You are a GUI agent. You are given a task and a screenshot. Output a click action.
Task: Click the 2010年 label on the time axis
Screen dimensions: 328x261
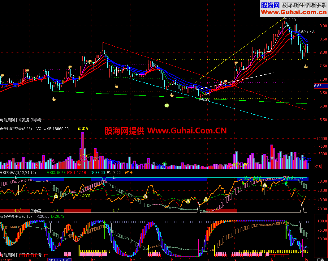click(6, 259)
